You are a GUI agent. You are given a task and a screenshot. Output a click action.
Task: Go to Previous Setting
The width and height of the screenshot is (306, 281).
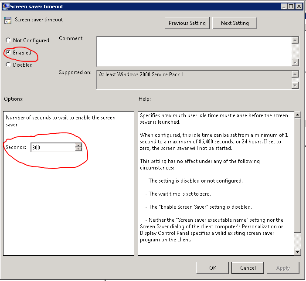pyautogui.click(x=187, y=23)
